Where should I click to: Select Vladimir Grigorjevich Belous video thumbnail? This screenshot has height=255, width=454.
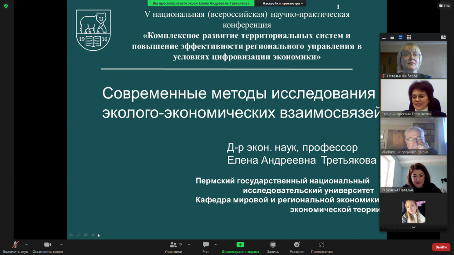click(x=407, y=136)
